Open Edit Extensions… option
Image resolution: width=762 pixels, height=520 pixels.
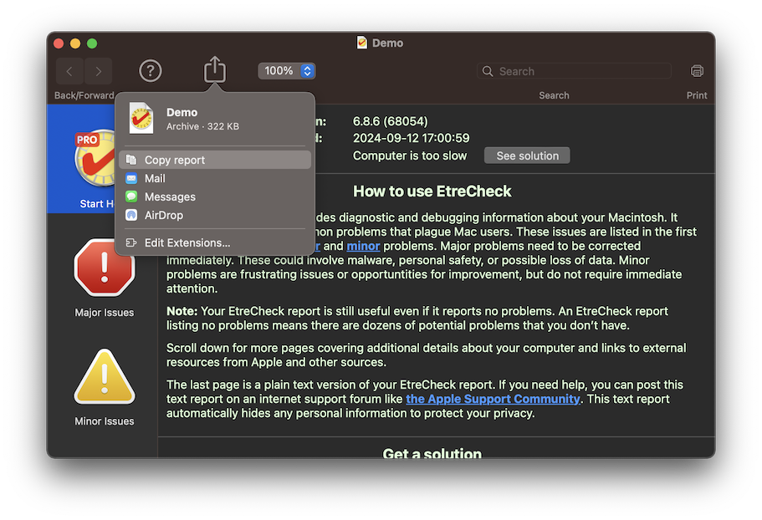(x=187, y=242)
